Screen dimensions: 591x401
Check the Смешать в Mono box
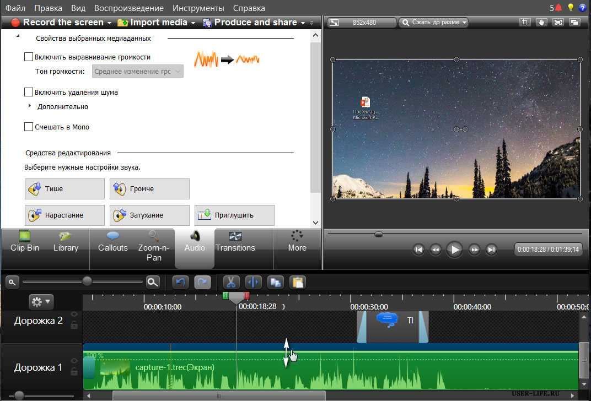pyautogui.click(x=28, y=127)
